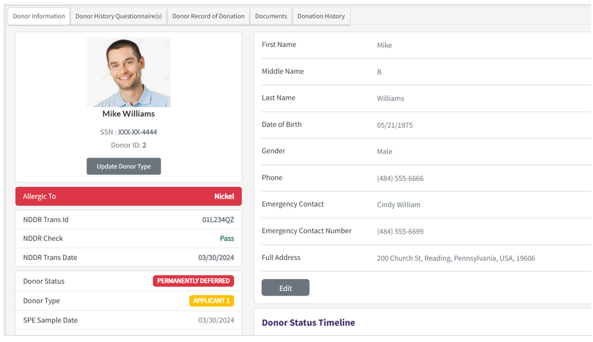View the Donation History tab
593x342 pixels.
click(x=321, y=17)
